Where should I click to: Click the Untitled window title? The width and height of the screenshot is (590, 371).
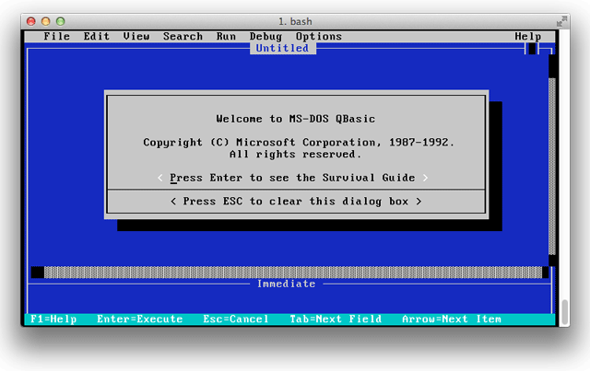click(283, 48)
